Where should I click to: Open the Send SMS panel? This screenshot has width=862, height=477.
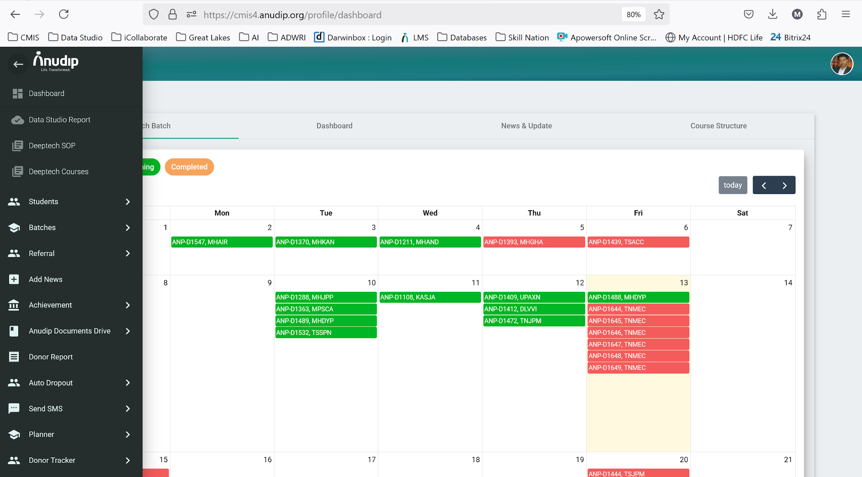45,408
